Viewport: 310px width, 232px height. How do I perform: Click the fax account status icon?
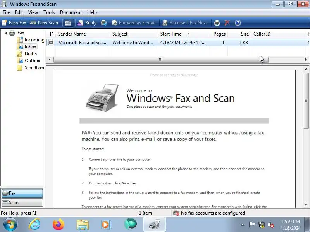coord(176,213)
